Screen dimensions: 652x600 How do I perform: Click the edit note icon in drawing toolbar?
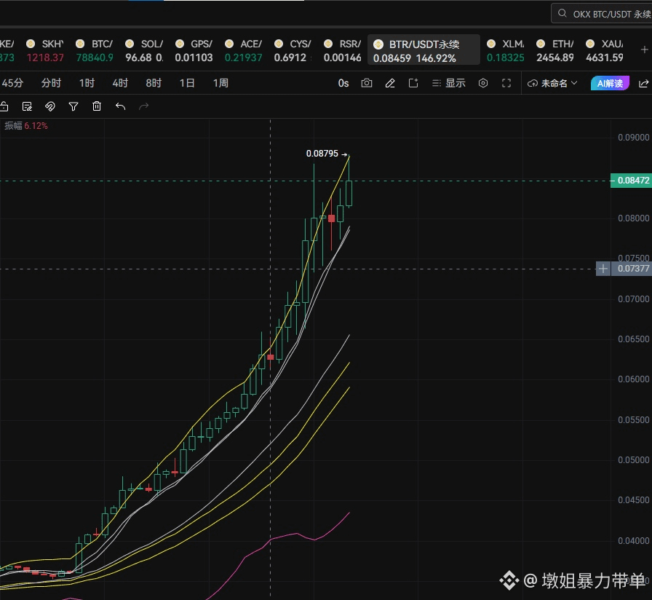click(27, 106)
